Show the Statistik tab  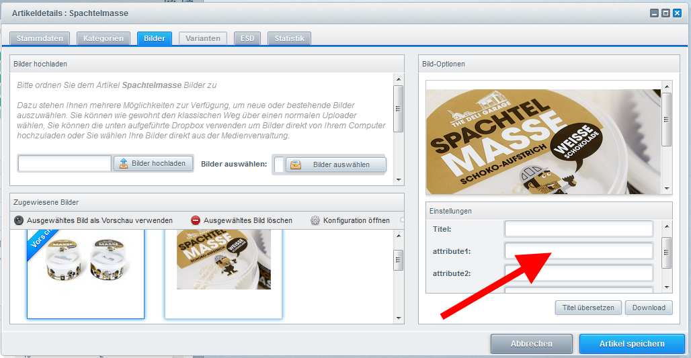click(289, 38)
